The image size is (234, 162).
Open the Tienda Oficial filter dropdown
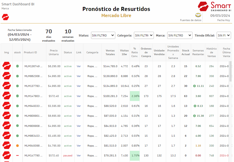pyautogui.click(x=224, y=35)
